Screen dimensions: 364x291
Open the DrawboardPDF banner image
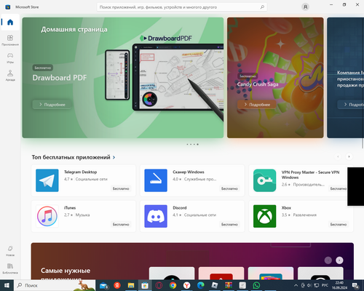pos(123,78)
